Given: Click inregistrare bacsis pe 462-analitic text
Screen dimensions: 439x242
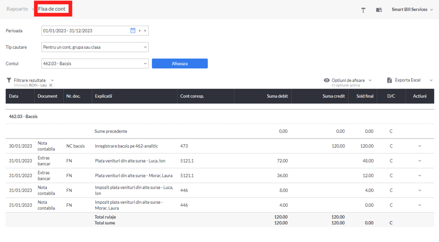Looking at the screenshot, I should pyautogui.click(x=126, y=146).
